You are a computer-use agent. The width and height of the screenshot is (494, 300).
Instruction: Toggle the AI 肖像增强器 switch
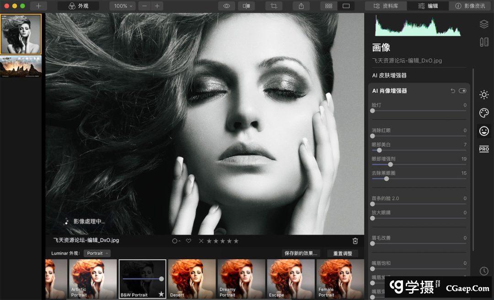click(x=462, y=91)
